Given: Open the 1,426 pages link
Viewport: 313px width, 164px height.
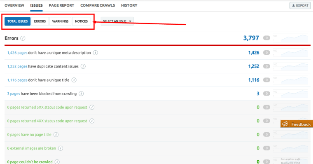Looking at the screenshot, I should (x=17, y=53).
